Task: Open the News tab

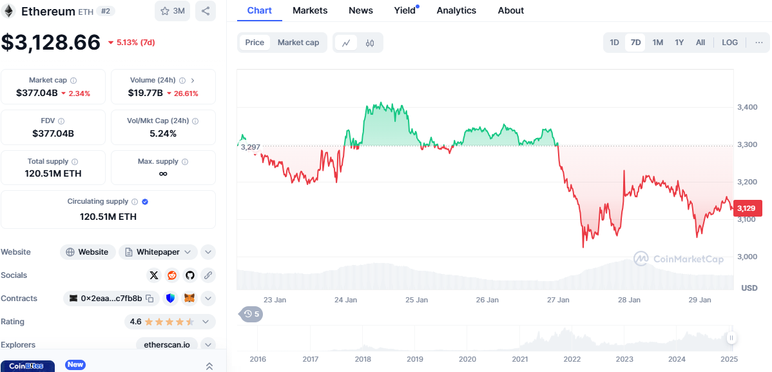Action: [x=361, y=10]
